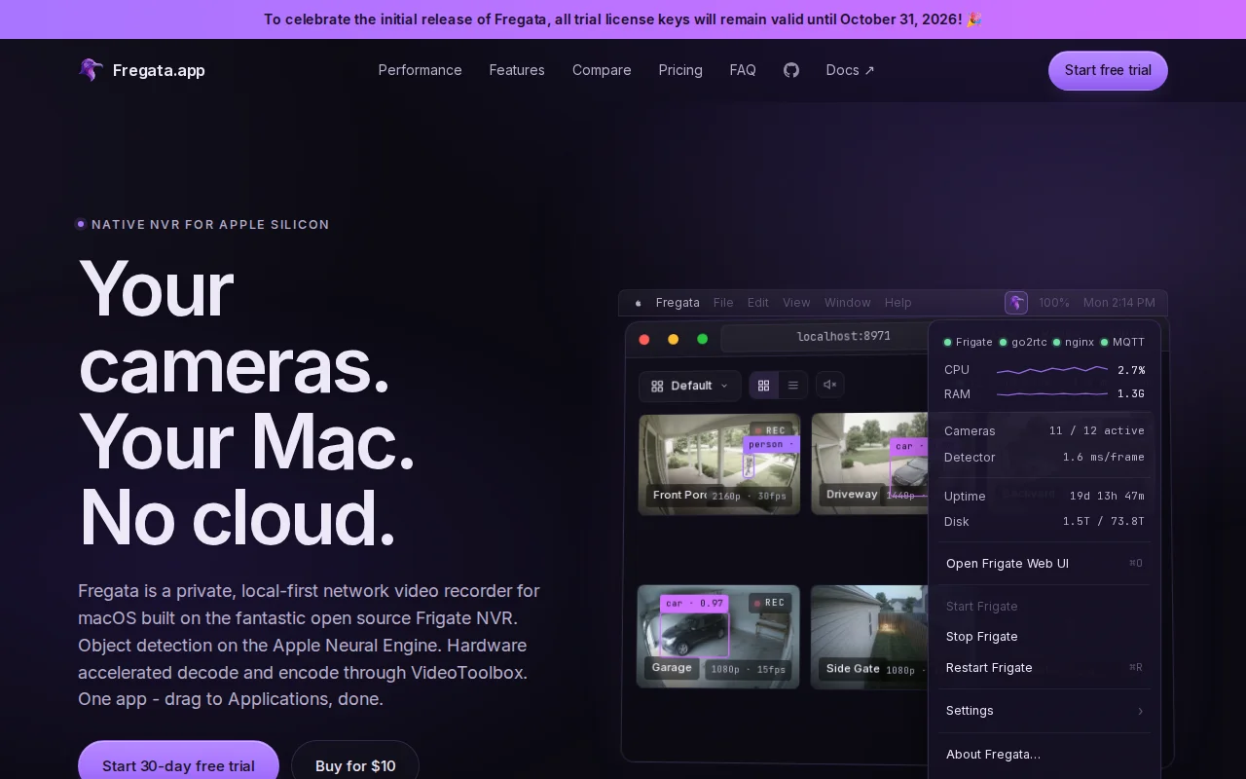The image size is (1246, 779).
Task: Go to Performance section
Action: click(x=421, y=70)
